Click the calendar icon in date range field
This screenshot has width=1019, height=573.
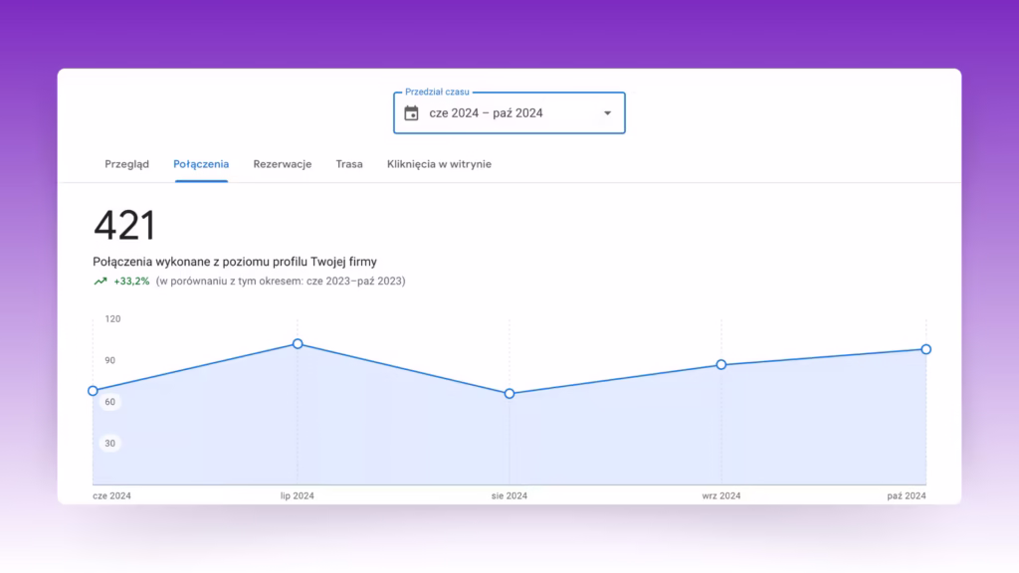point(411,113)
